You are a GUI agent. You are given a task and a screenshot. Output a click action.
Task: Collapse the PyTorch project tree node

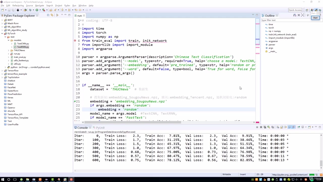2,33
